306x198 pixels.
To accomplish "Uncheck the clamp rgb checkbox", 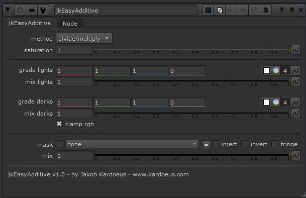I will pos(59,124).
